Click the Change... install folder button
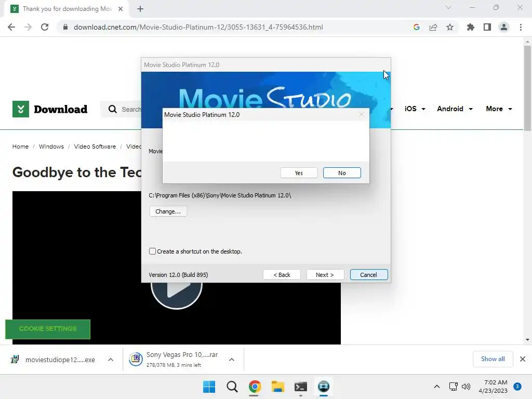Image resolution: width=532 pixels, height=399 pixels. (x=168, y=211)
